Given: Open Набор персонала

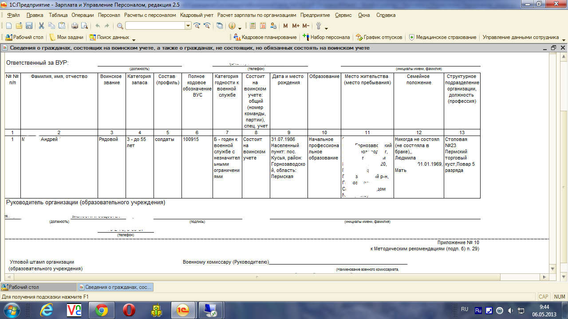Looking at the screenshot, I should 326,37.
